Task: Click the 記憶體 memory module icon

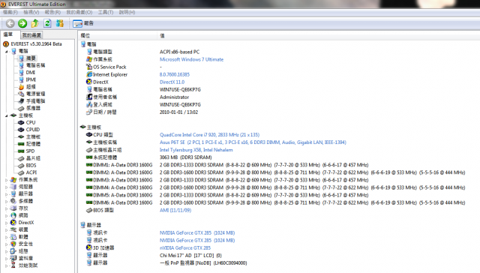Action: pyautogui.click(x=21, y=144)
